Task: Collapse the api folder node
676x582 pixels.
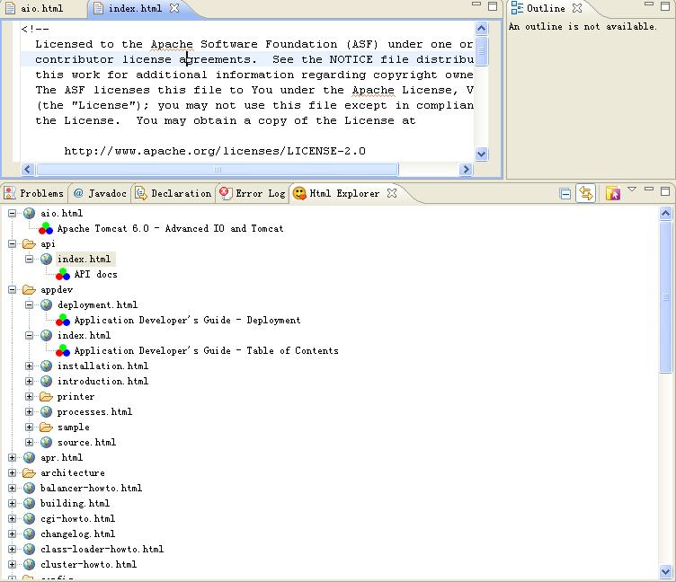Action: click(x=12, y=243)
